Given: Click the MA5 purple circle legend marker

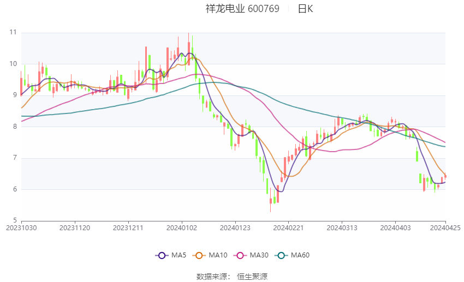Looking at the screenshot, I should (162, 255).
